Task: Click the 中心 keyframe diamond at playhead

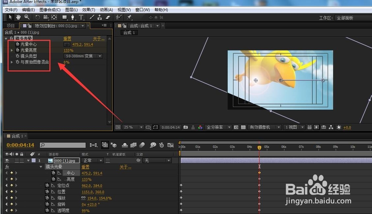Action: click(259, 172)
